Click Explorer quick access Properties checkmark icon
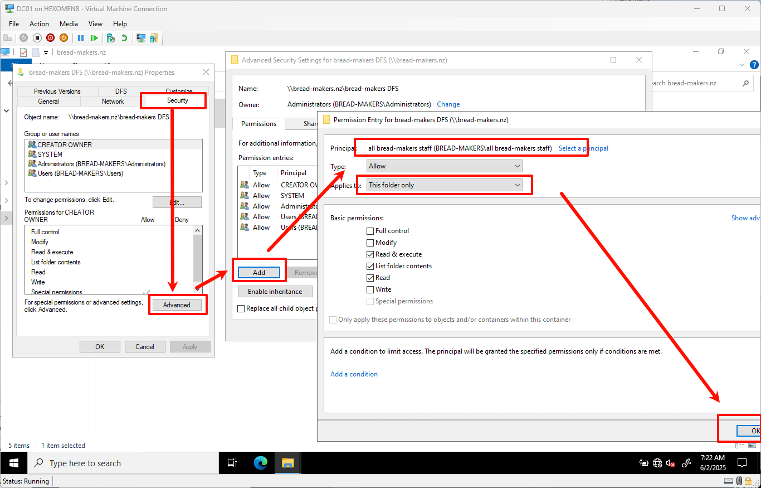 tap(23, 52)
